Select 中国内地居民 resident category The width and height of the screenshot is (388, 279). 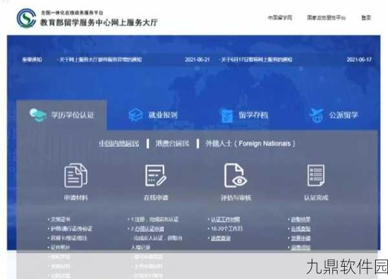pyautogui.click(x=119, y=143)
